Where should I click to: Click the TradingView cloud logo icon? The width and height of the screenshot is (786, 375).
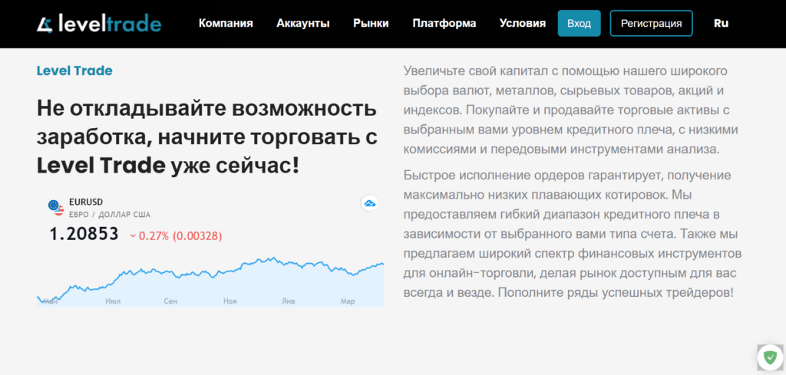[370, 202]
